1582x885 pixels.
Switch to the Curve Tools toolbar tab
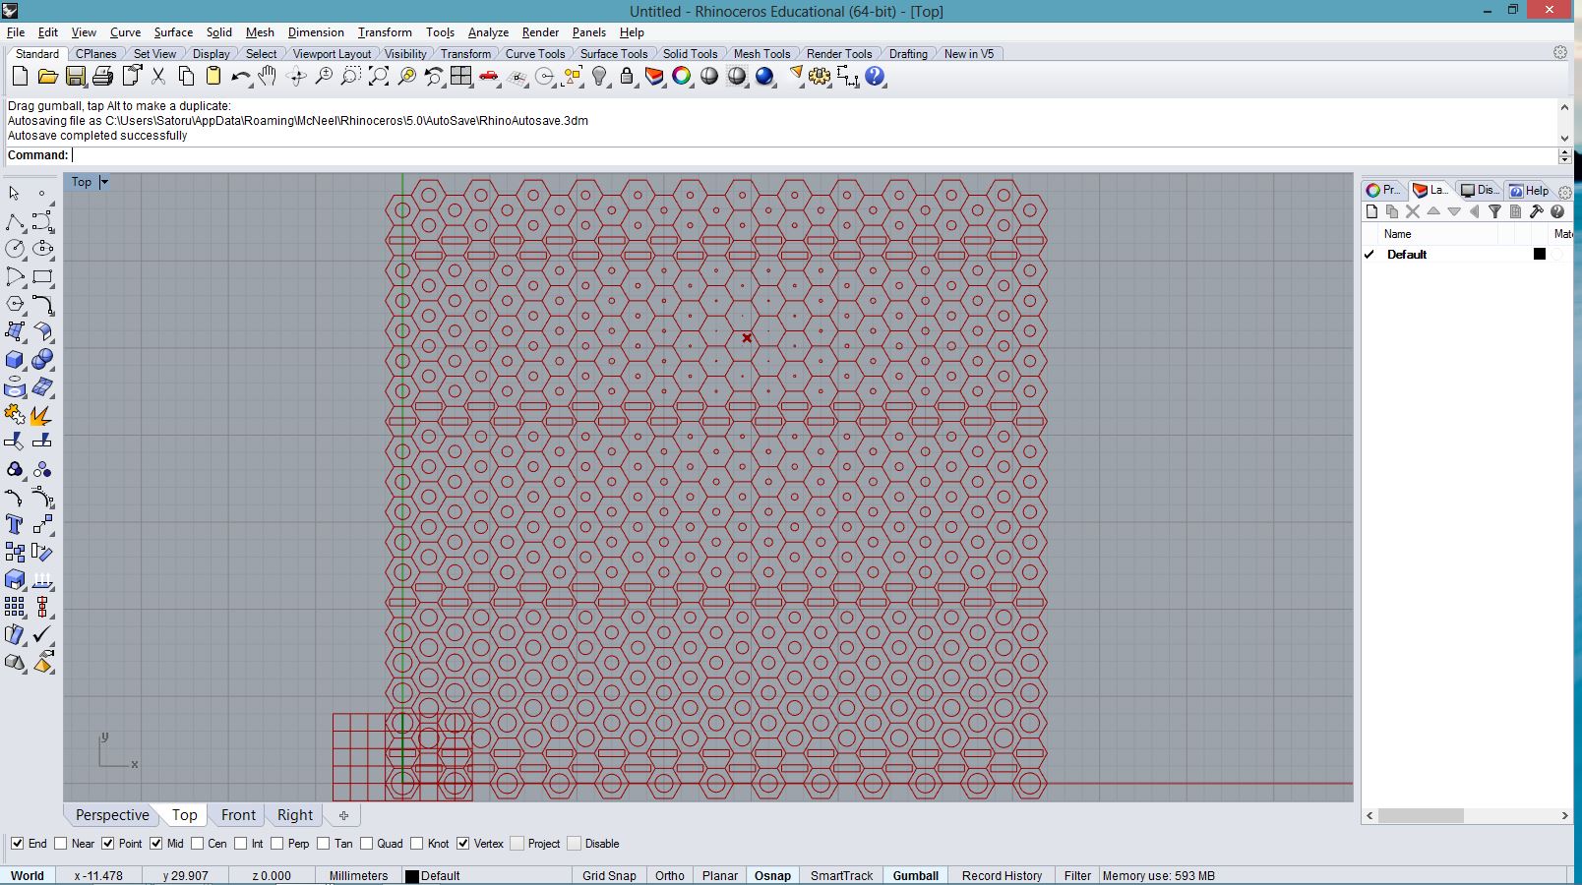(x=534, y=54)
